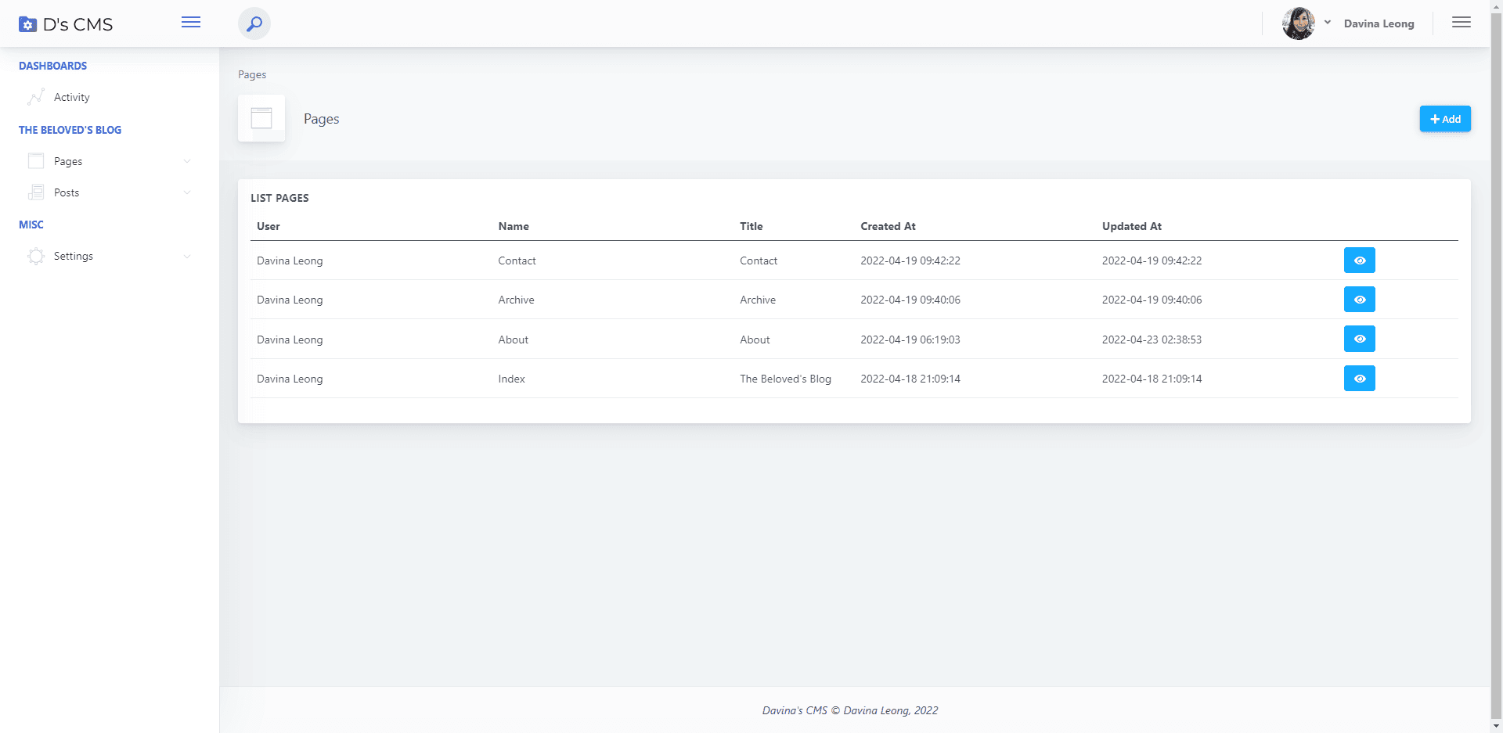Click the Pages header page icon
This screenshot has height=733, width=1503.
tap(261, 118)
